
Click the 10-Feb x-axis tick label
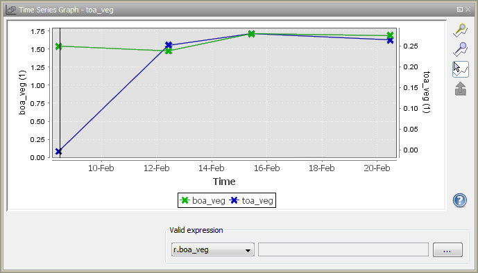click(101, 168)
